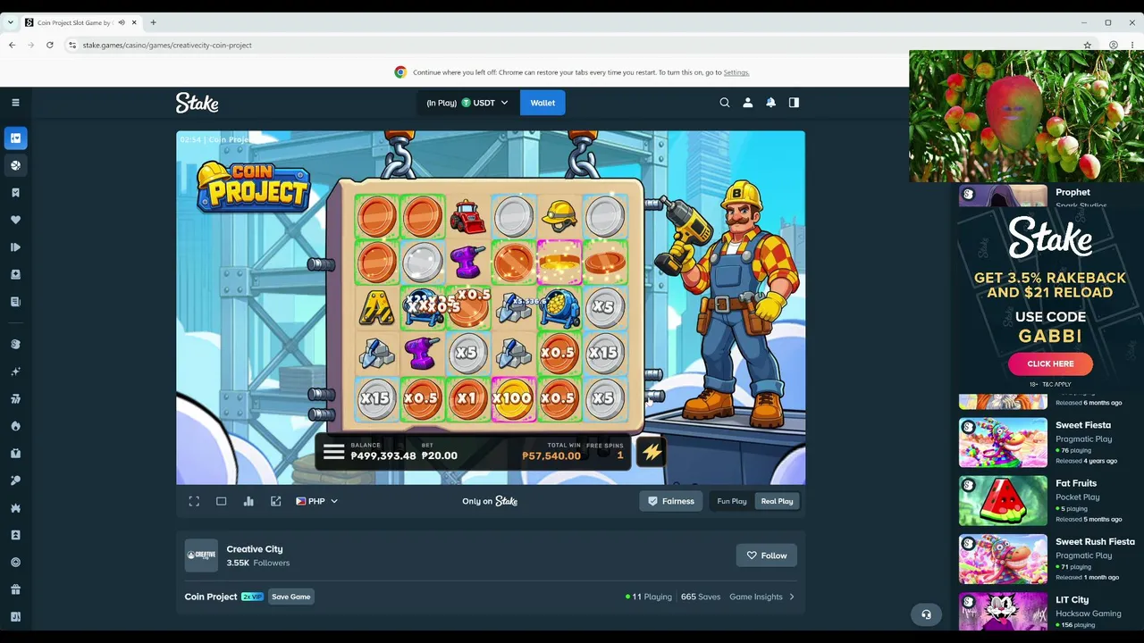This screenshot has height=643, width=1144.
Task: Click the Chrome Settings link
Action: 736,72
